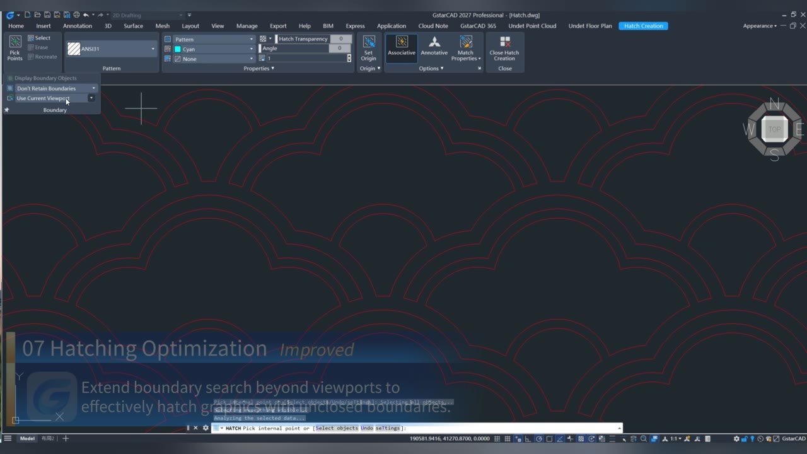The height and width of the screenshot is (454, 807).
Task: Switch to the Hatch Creation tab
Action: point(643,26)
